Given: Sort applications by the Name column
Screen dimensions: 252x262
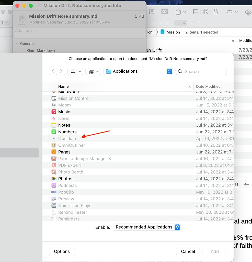Looking at the screenshot, I should pos(63,86).
